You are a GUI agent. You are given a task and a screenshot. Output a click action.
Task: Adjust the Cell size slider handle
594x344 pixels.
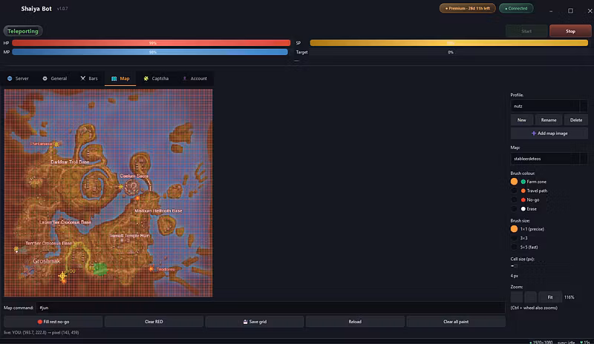click(515, 265)
